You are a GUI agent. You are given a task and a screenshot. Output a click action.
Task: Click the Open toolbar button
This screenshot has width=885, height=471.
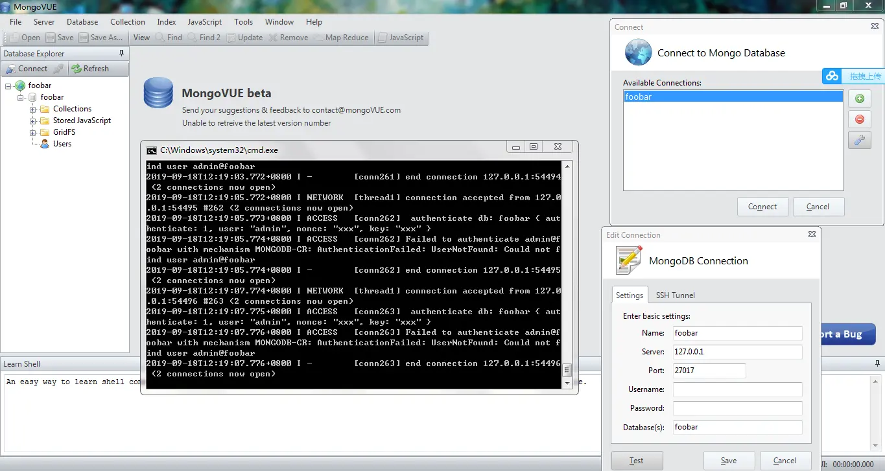coord(25,38)
